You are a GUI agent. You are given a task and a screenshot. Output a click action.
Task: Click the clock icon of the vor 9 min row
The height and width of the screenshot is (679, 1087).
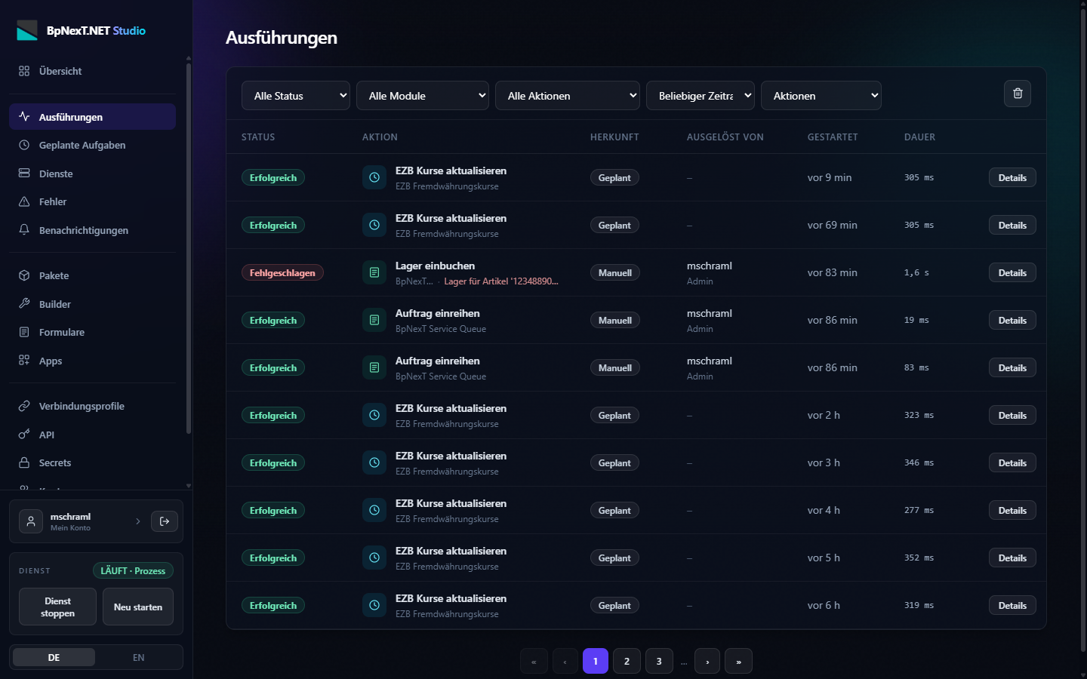click(x=374, y=177)
